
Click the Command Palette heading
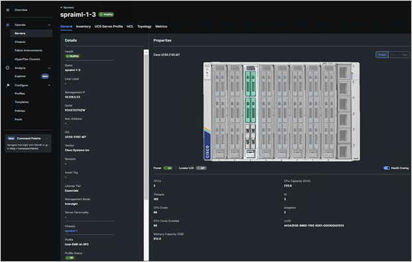click(x=29, y=138)
